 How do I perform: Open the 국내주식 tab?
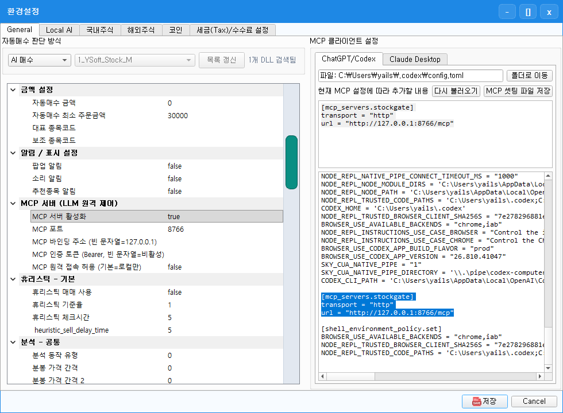[x=100, y=30]
